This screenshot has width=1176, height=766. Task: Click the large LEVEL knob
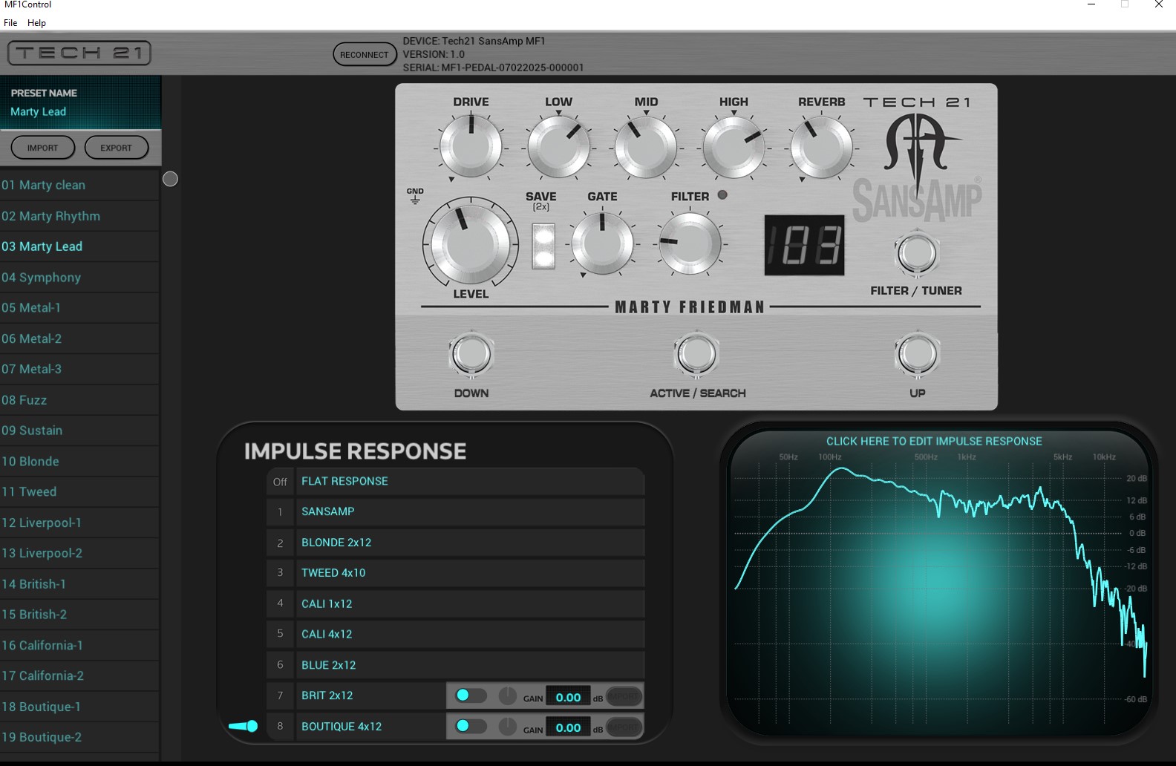click(471, 243)
